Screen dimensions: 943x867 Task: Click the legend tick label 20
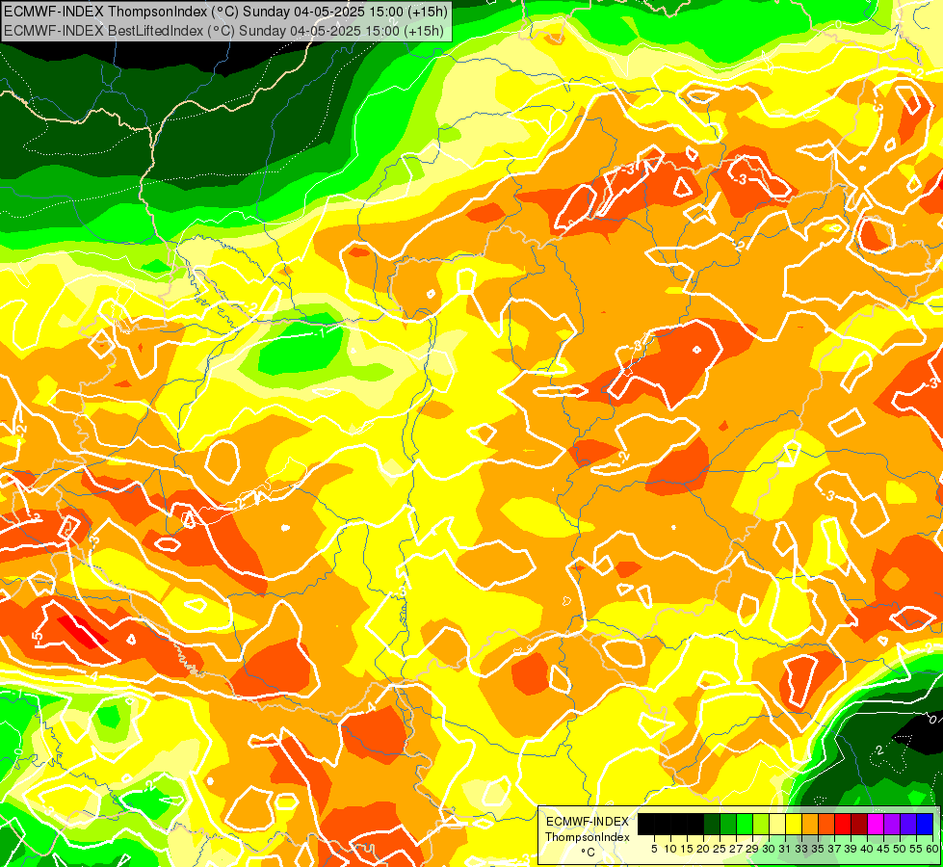(704, 849)
